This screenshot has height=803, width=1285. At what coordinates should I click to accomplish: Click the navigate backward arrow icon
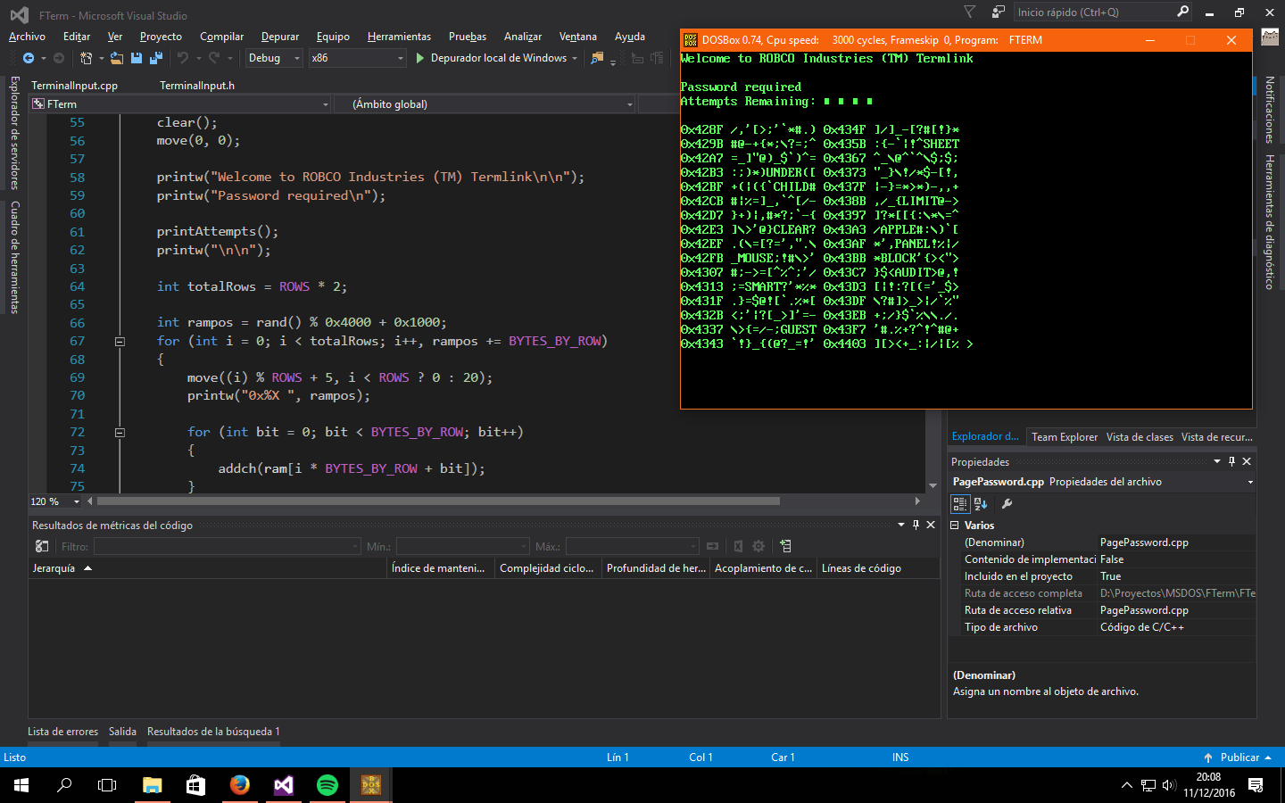coord(29,58)
